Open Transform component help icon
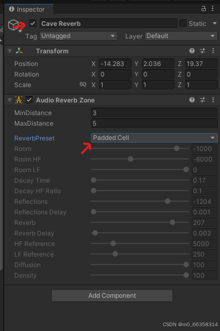The height and width of the screenshot is (331, 220). coord(192,51)
